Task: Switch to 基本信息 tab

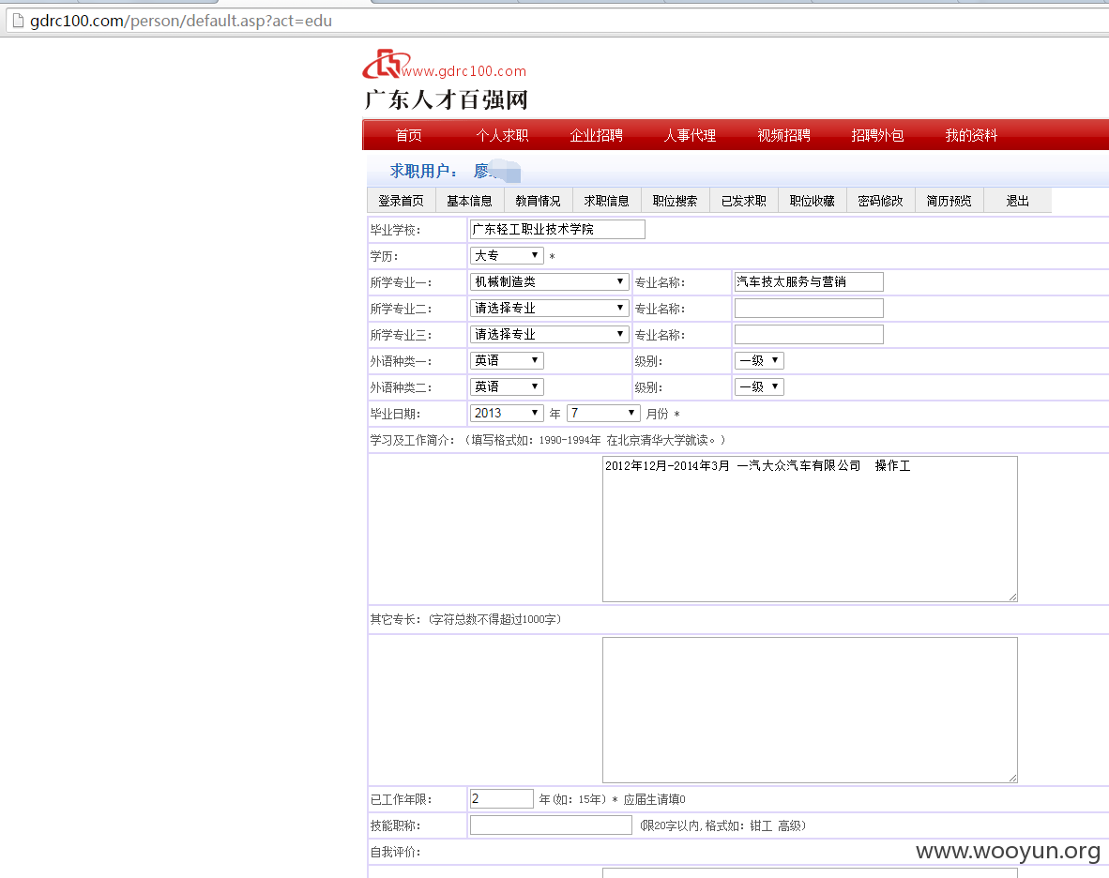Action: [470, 201]
